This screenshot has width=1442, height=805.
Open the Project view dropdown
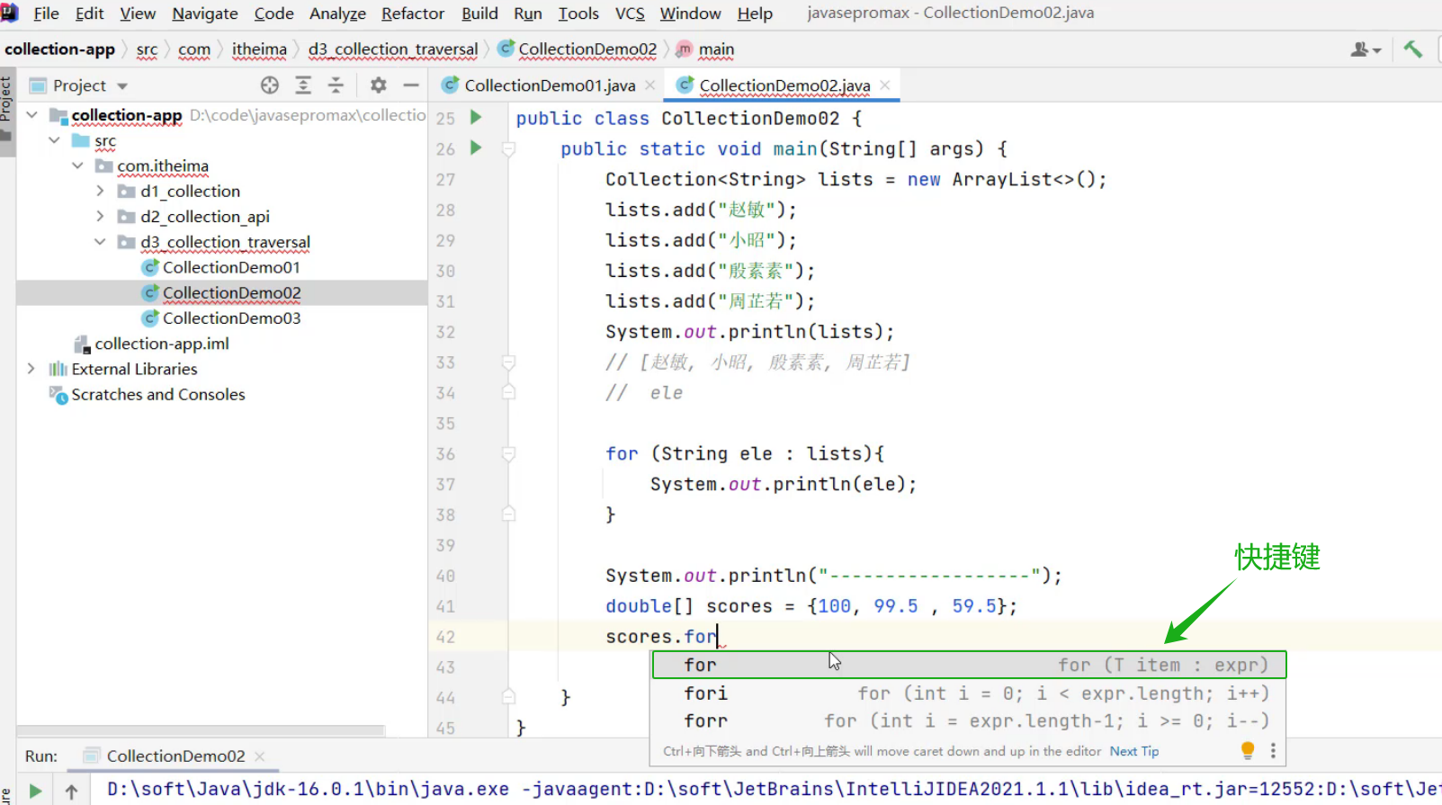(122, 86)
